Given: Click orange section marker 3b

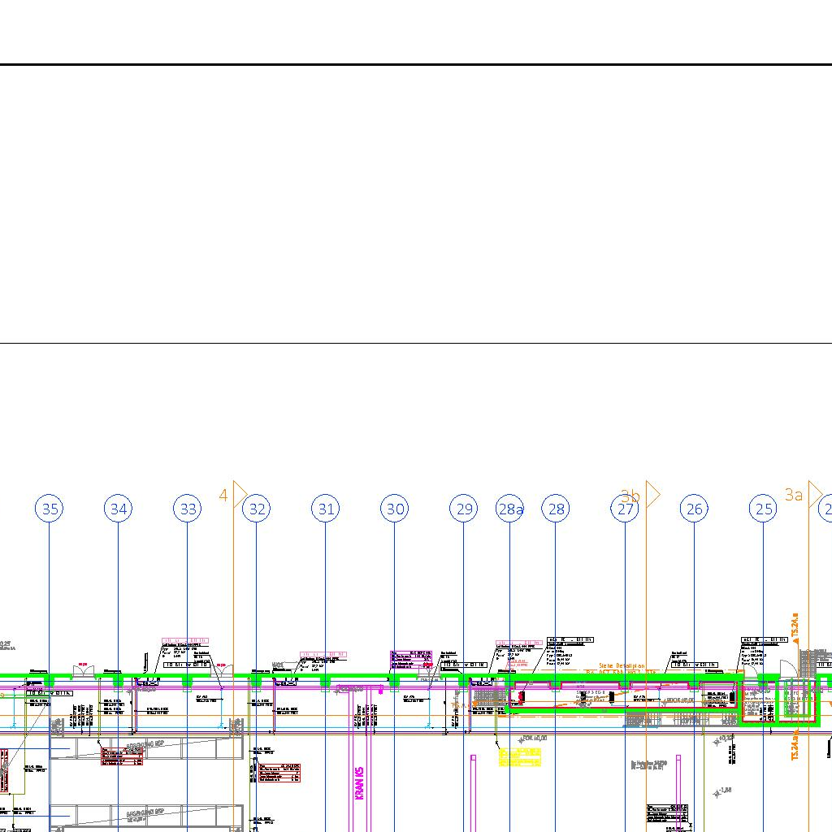Looking at the screenshot, I should tap(640, 496).
